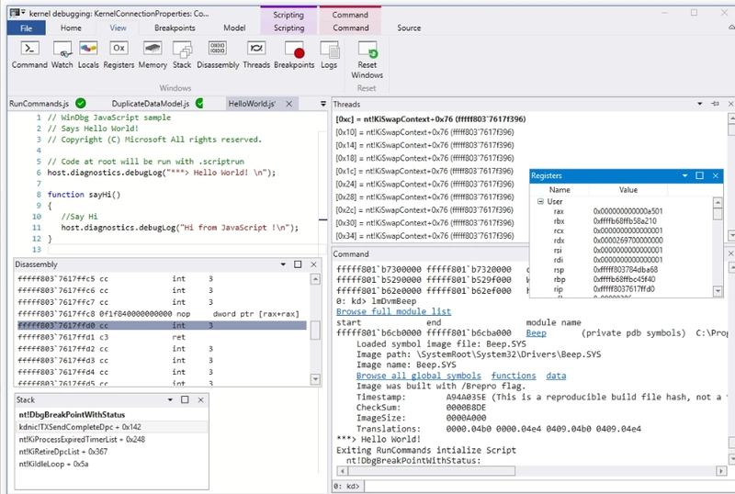Select kdnic!TXSendCompleteDpc + 0x142 stack frame
735x494 pixels.
[x=112, y=427]
